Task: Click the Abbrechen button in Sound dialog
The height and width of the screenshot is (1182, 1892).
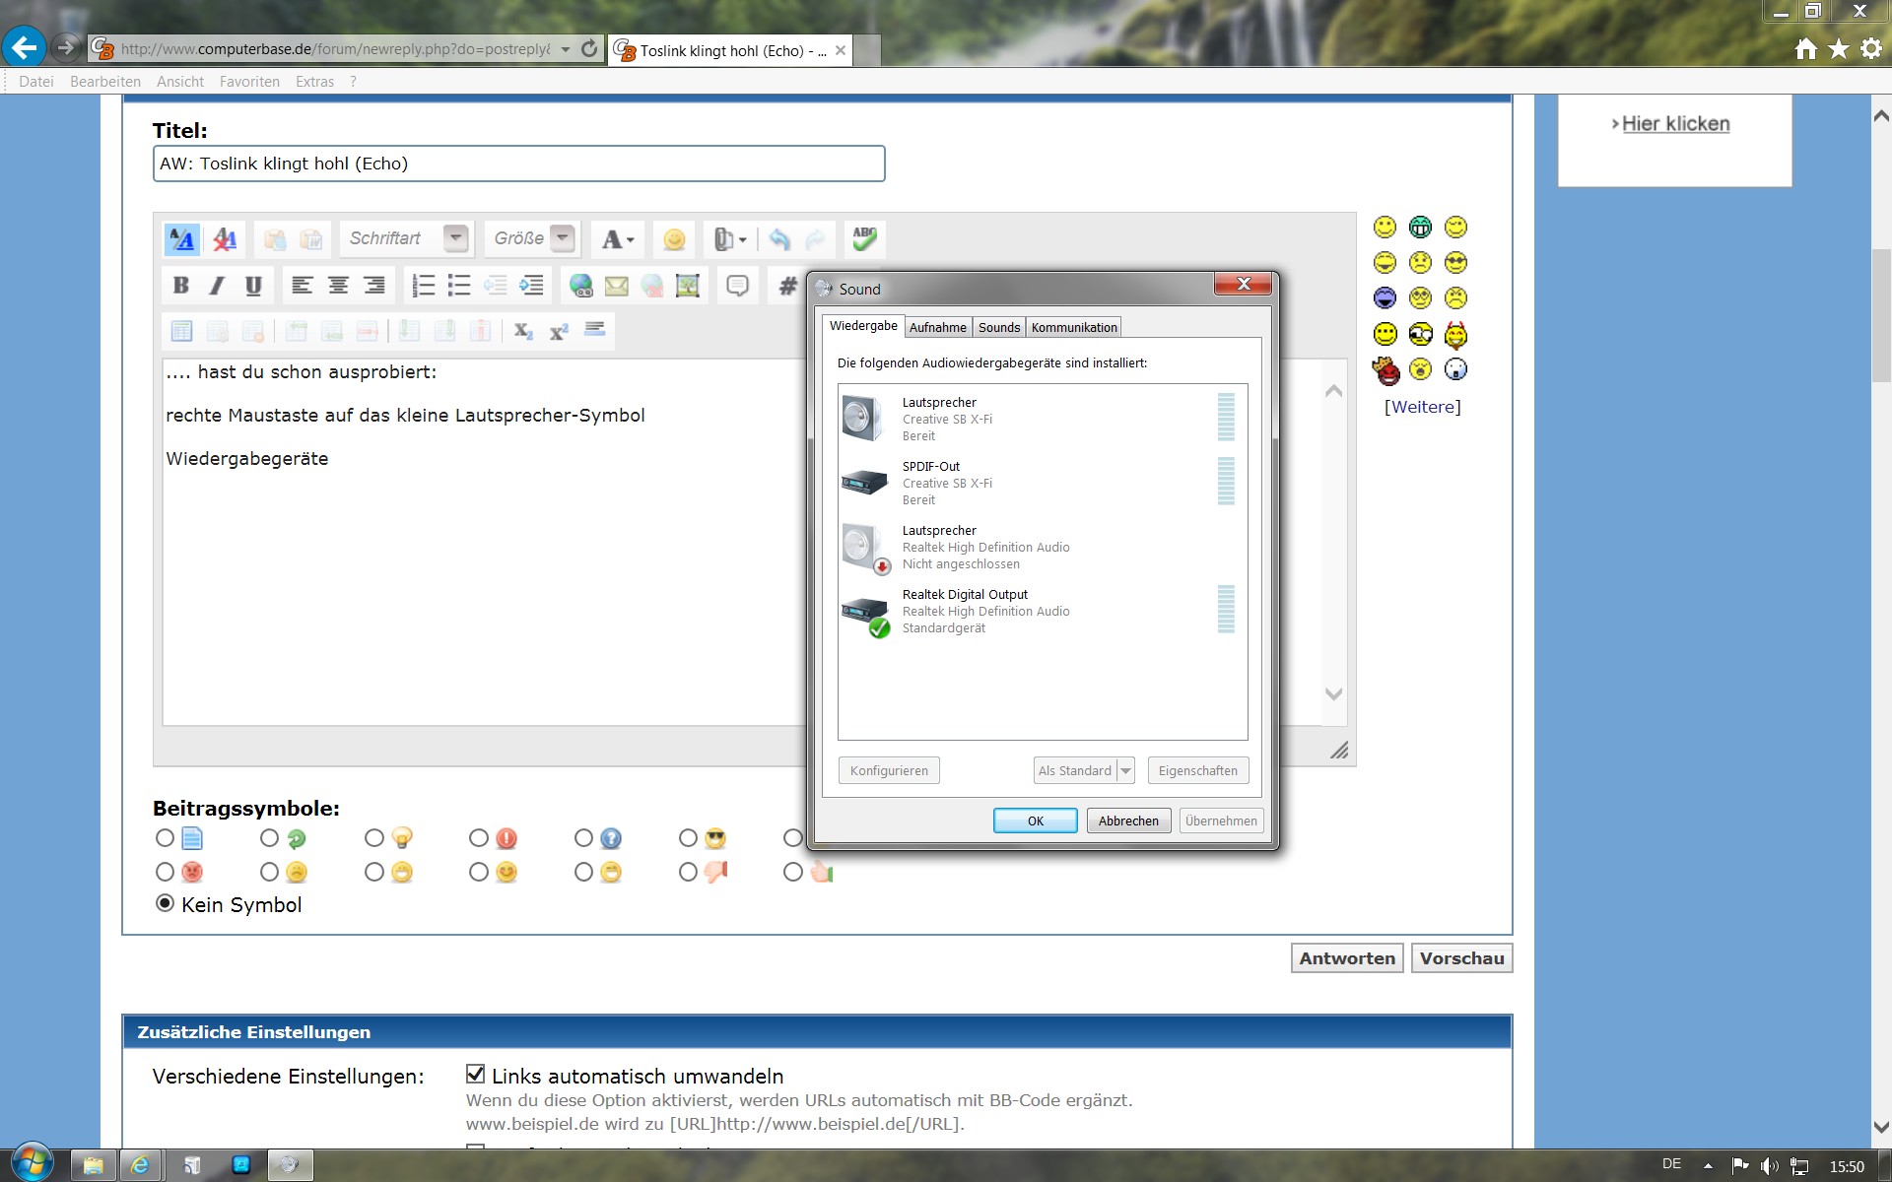Action: point(1128,821)
